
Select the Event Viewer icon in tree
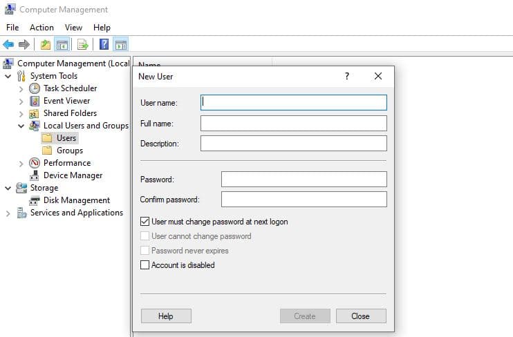35,101
